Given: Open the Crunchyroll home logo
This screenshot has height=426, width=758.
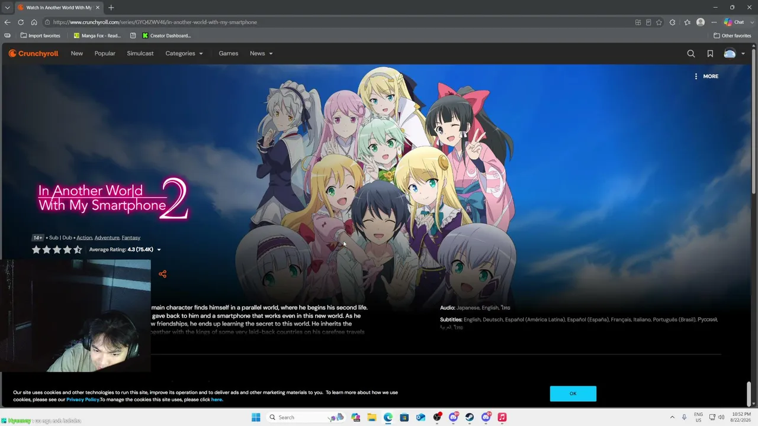Looking at the screenshot, I should [33, 53].
